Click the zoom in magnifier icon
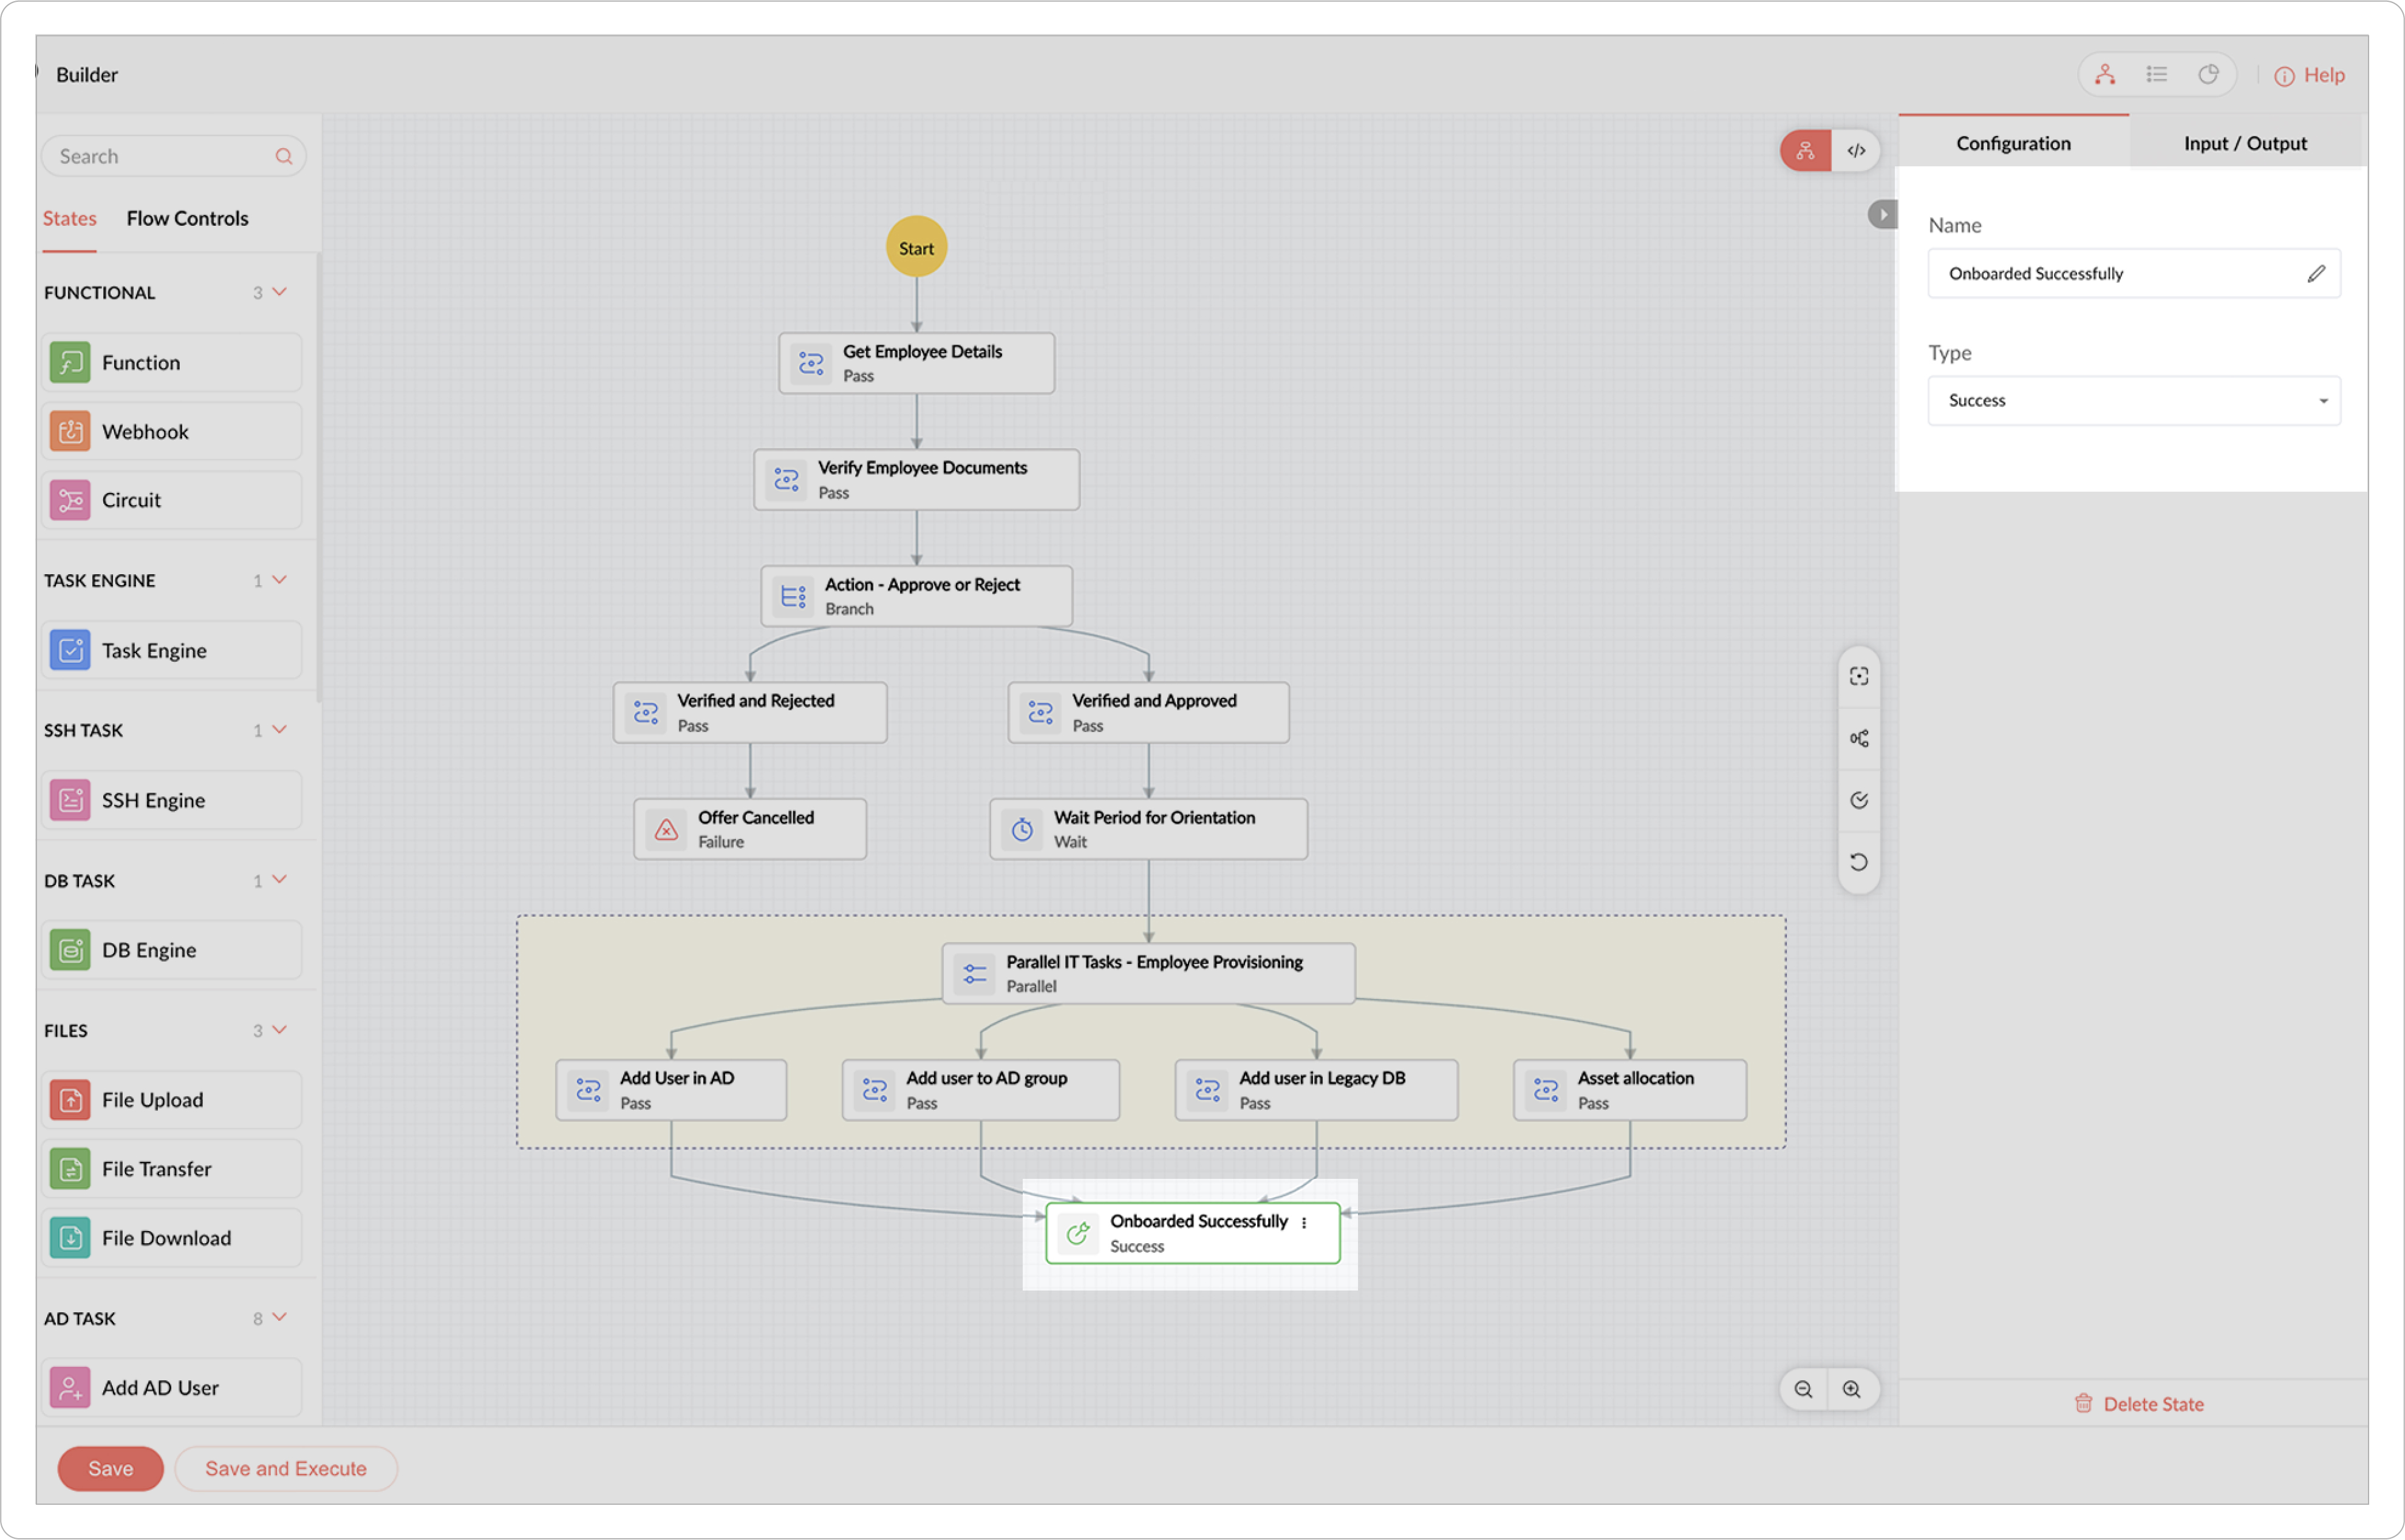This screenshot has height=1540, width=2405. click(1852, 1389)
